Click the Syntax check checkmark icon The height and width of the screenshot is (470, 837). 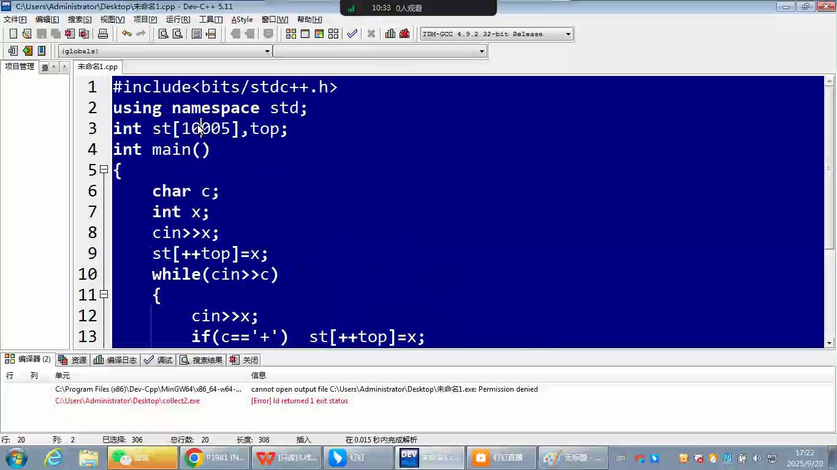coord(352,34)
